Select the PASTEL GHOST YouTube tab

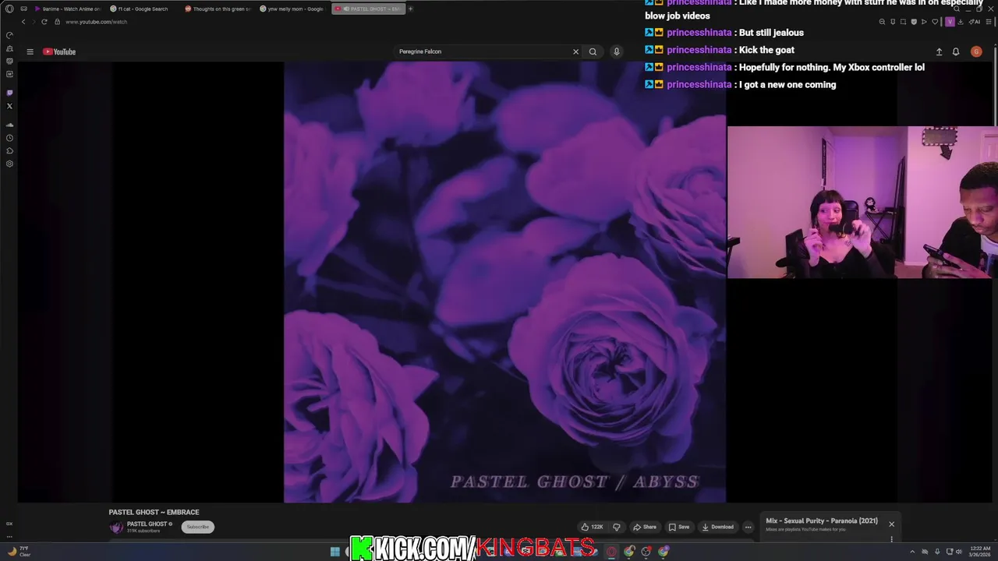click(368, 9)
